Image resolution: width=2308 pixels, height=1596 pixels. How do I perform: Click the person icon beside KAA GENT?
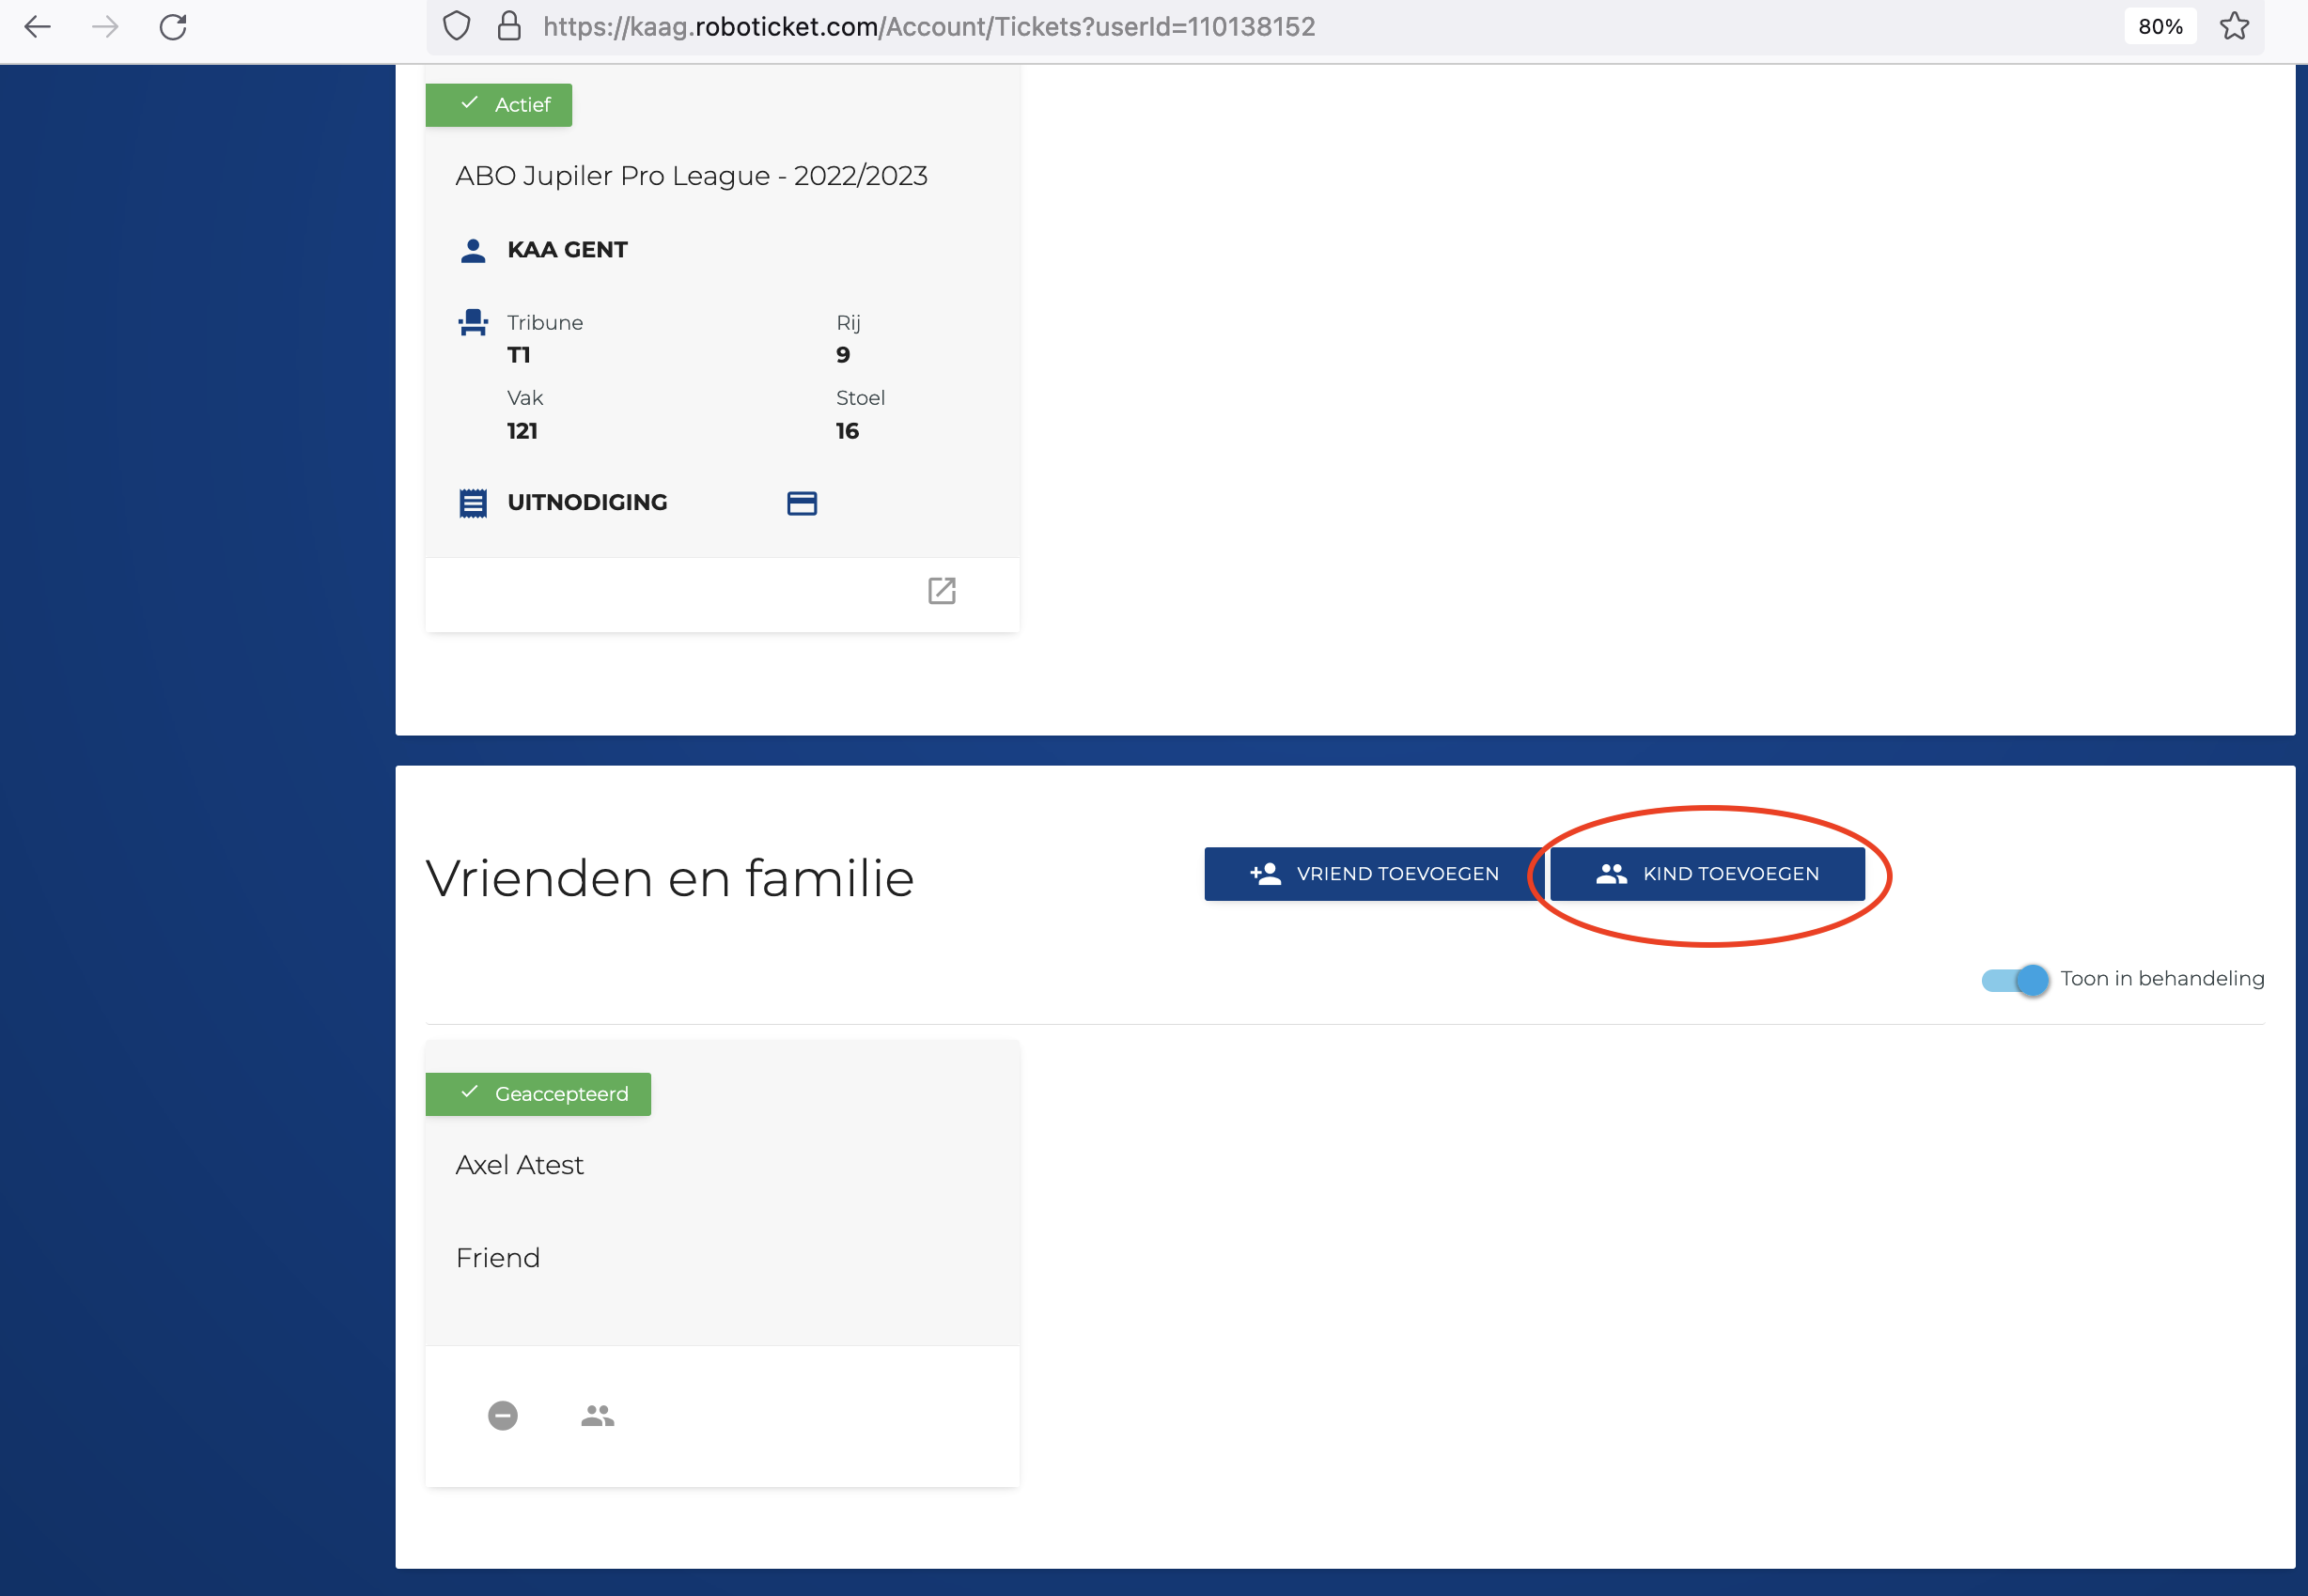(x=474, y=250)
